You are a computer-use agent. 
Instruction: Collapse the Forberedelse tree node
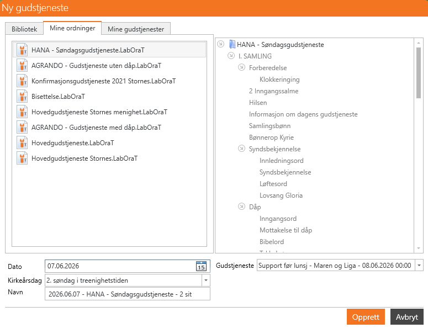tap(241, 67)
